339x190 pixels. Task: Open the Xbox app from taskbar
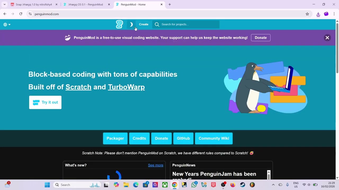pyautogui.click(x=165, y=185)
